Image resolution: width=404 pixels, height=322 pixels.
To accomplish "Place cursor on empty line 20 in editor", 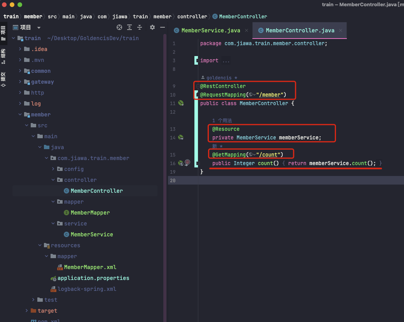I will [301, 180].
